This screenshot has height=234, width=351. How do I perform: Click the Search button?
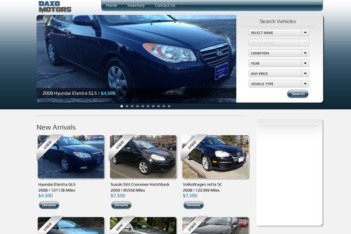coord(298,94)
